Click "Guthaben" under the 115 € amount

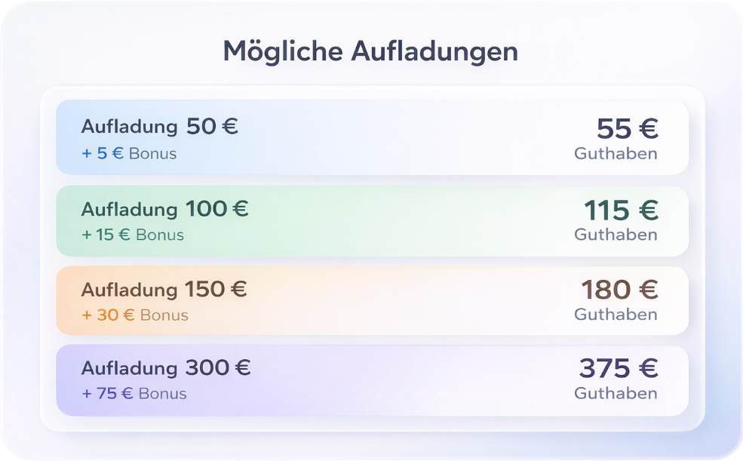(x=616, y=235)
